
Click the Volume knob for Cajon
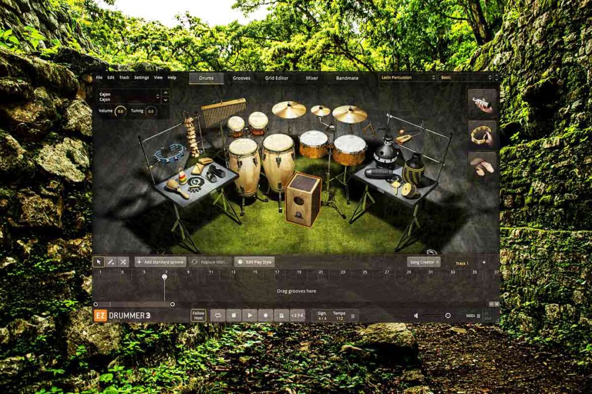coord(120,112)
